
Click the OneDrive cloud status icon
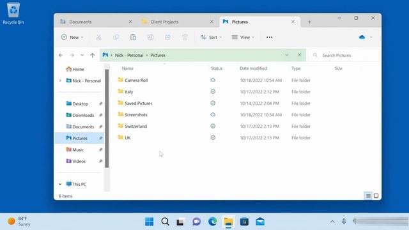[362, 37]
